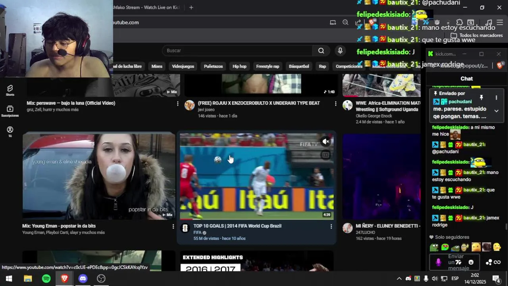This screenshot has width=508, height=286.
Task: Open File Explorer from the taskbar
Action: (28, 278)
